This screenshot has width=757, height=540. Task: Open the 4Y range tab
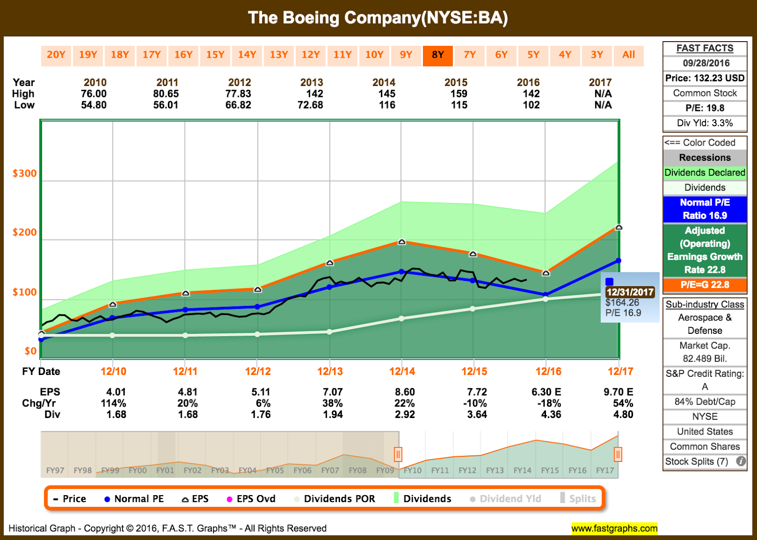coord(565,56)
